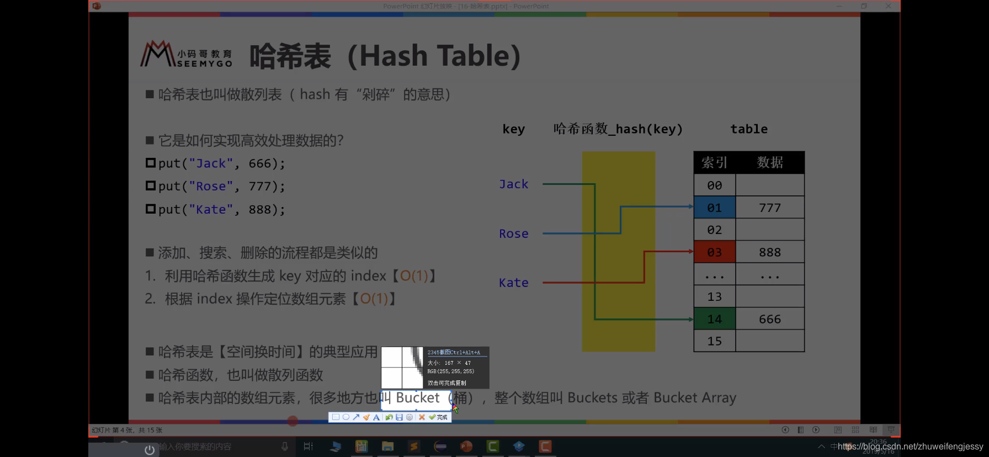Click the yellow hash function block
989x457 pixels.
pos(619,252)
